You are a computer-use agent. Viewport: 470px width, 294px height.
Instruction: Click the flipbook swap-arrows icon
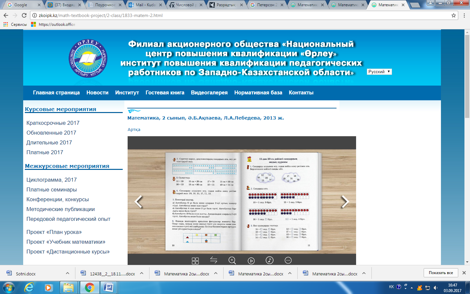pos(213,260)
